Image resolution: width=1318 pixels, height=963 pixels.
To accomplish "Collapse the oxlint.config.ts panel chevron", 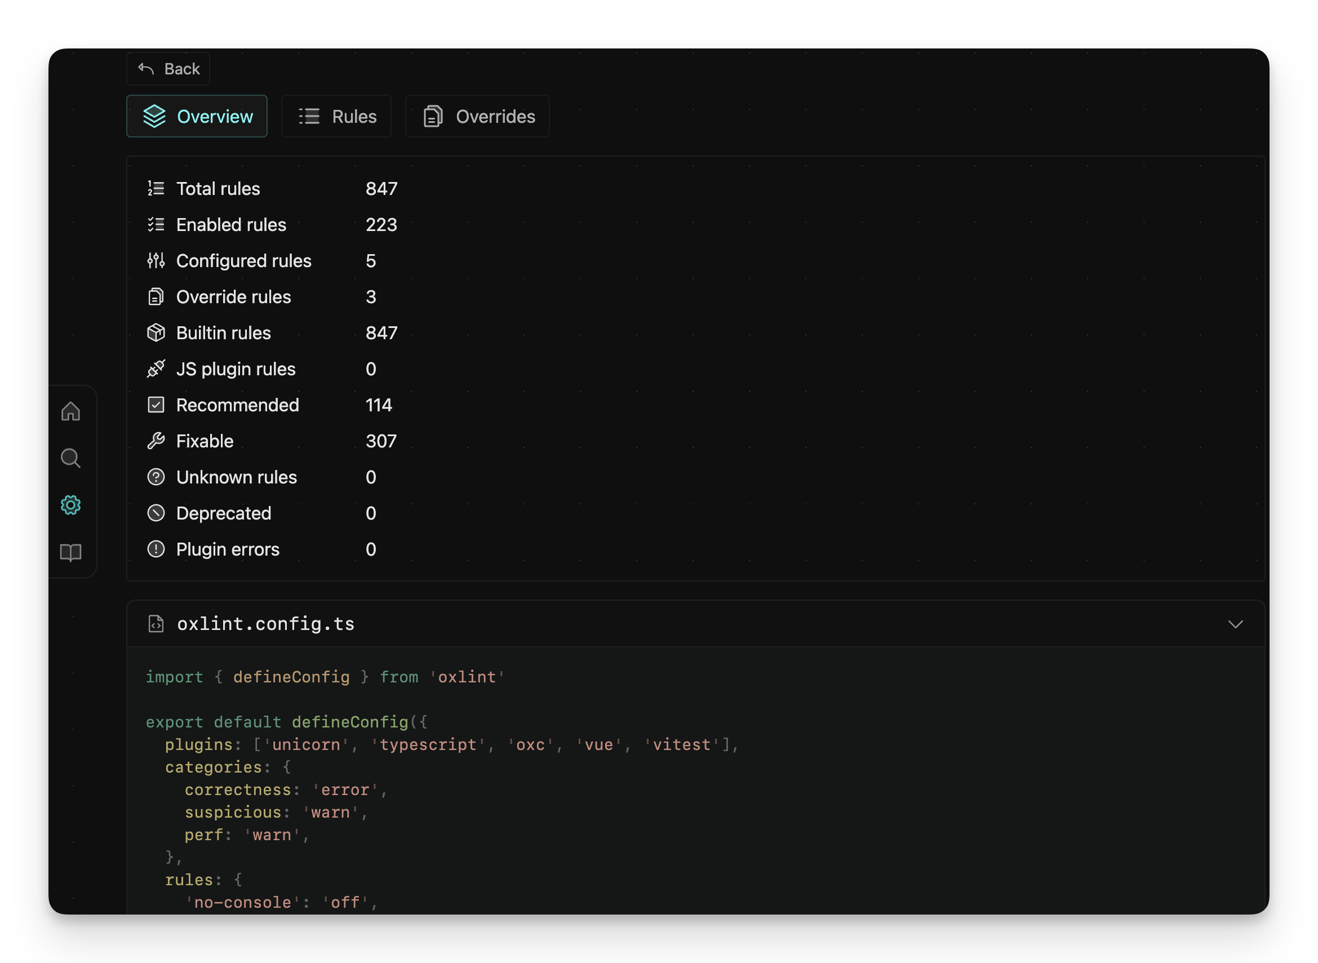I will point(1235,624).
